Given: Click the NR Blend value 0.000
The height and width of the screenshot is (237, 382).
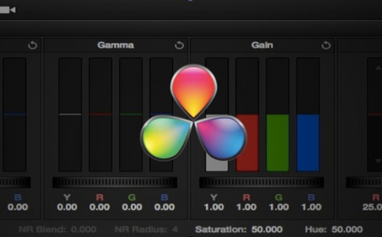Looking at the screenshot, I should [83, 229].
